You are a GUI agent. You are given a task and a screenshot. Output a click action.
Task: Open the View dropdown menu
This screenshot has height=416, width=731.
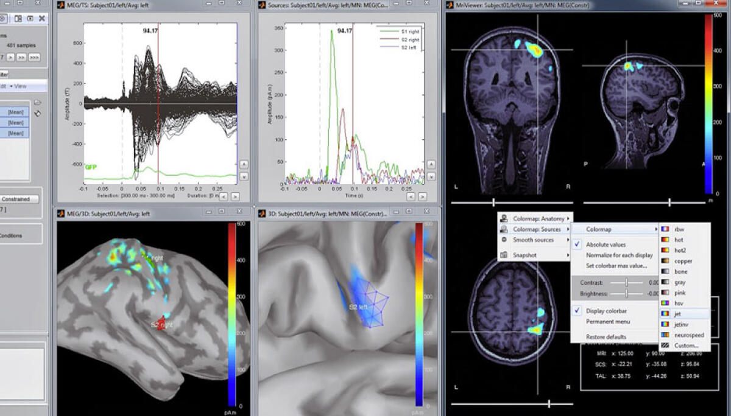(18, 86)
